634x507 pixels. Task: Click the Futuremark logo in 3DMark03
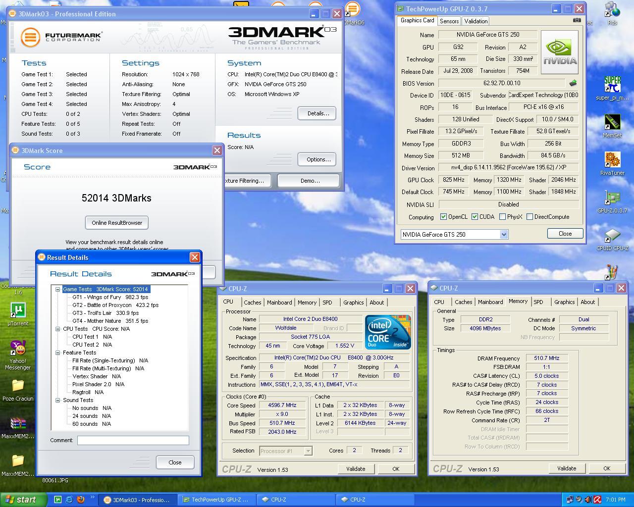61,37
